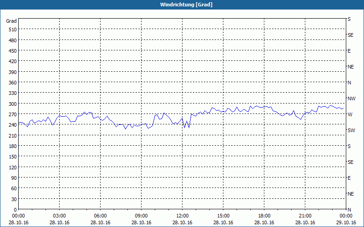
Task: Click the 480 value on the y-axis
Action: (13, 40)
